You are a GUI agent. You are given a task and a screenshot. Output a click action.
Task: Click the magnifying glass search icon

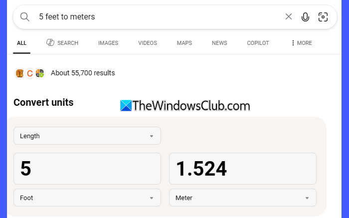tap(25, 17)
